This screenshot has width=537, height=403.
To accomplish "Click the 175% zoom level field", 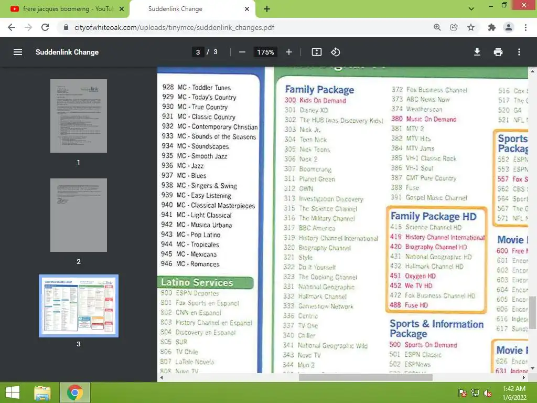I will pyautogui.click(x=265, y=52).
